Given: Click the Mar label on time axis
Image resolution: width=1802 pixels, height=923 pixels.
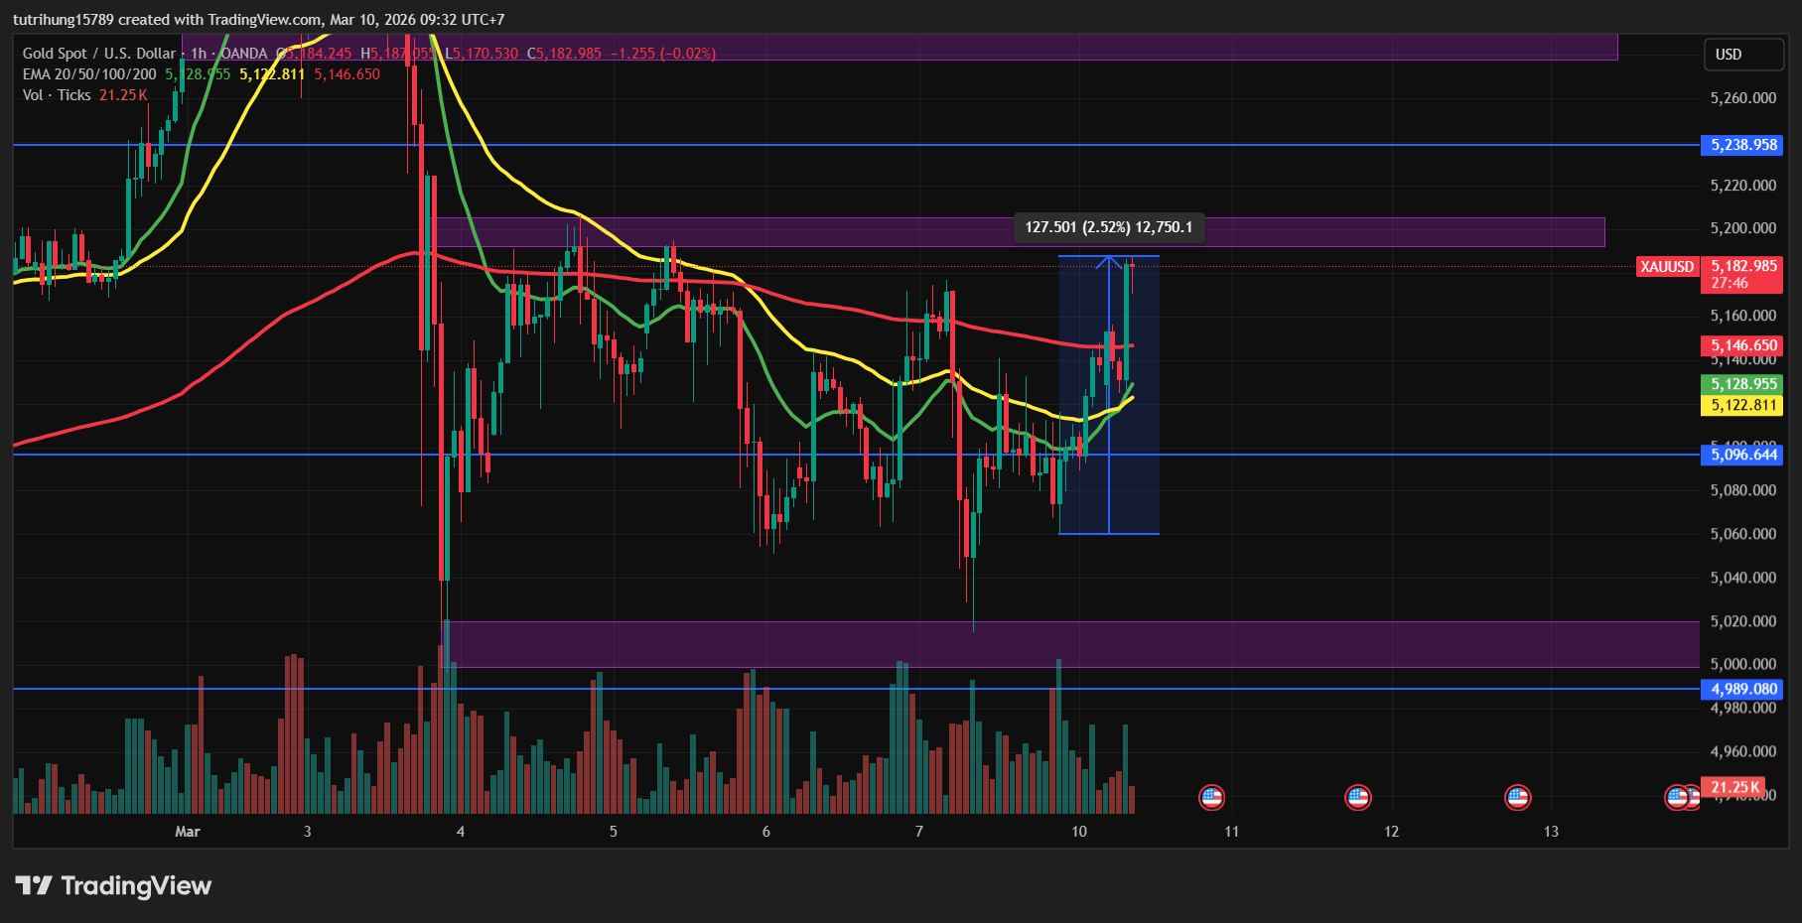Looking at the screenshot, I should pyautogui.click(x=188, y=832).
